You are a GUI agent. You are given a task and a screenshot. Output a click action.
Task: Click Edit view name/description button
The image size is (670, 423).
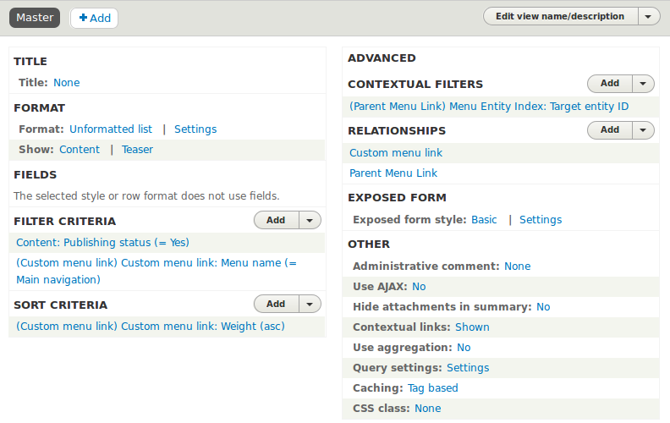(560, 16)
